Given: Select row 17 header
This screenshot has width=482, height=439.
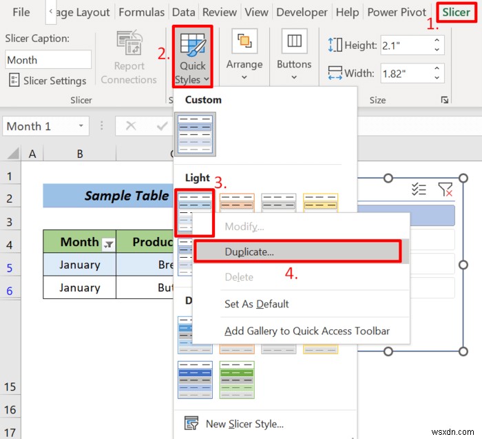Looking at the screenshot, I should click(x=10, y=432).
